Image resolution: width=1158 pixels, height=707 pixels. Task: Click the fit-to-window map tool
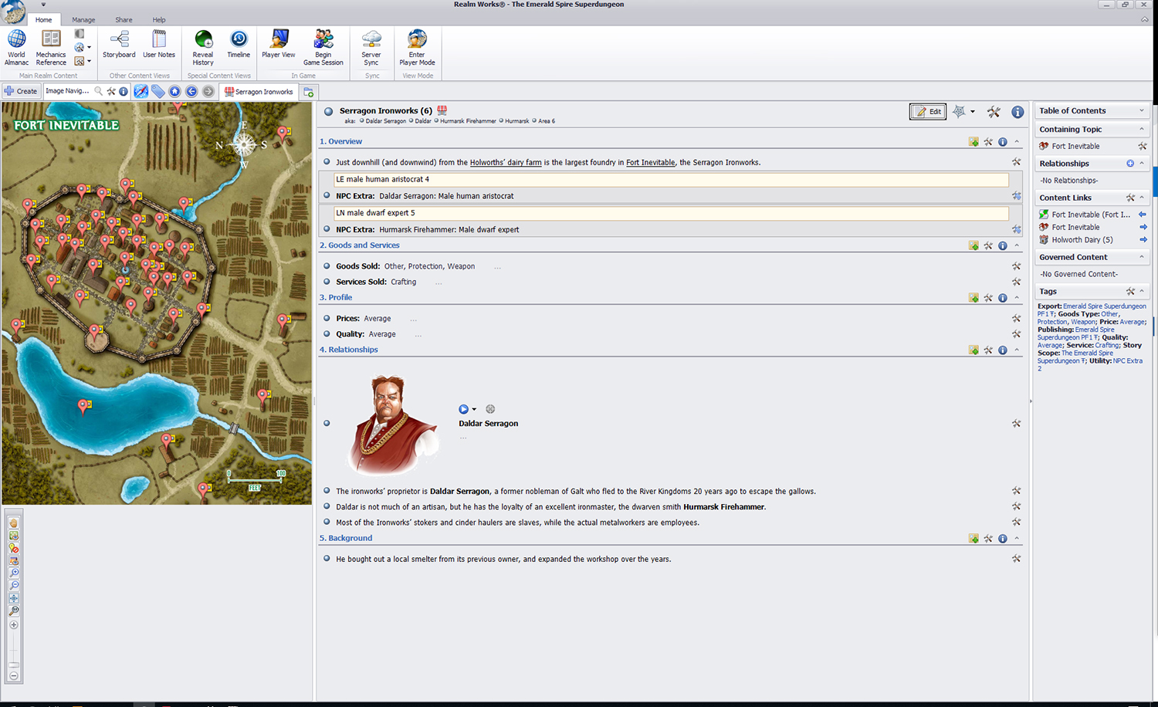14,598
